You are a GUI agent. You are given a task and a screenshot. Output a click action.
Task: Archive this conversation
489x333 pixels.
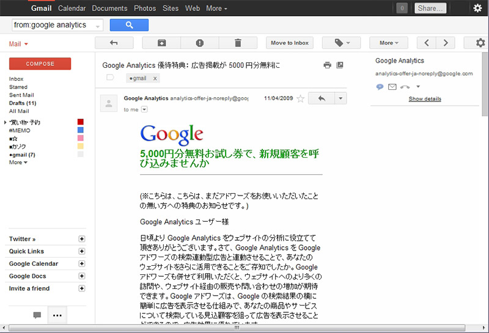pos(161,43)
